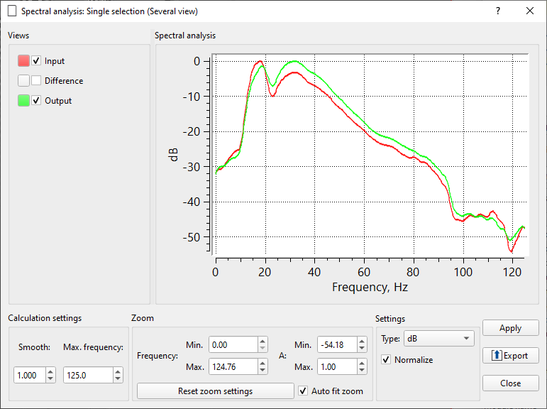
Task: Click the Export button
Action: [x=510, y=356]
